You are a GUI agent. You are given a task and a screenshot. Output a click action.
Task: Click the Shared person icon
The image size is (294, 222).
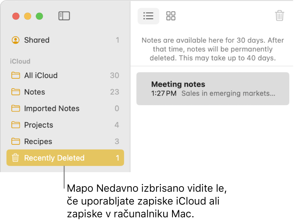click(15, 40)
